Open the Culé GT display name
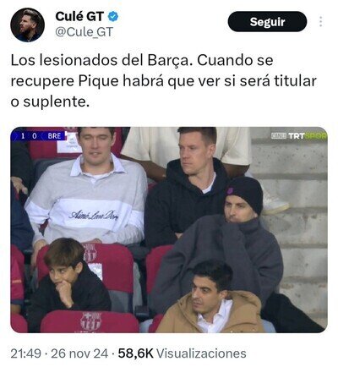 point(79,16)
